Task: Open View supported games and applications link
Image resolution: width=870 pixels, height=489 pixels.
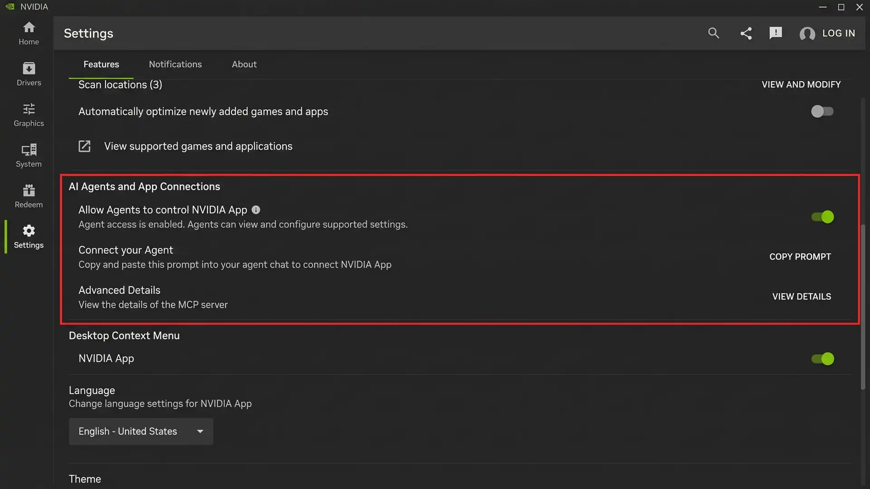Action: click(198, 146)
